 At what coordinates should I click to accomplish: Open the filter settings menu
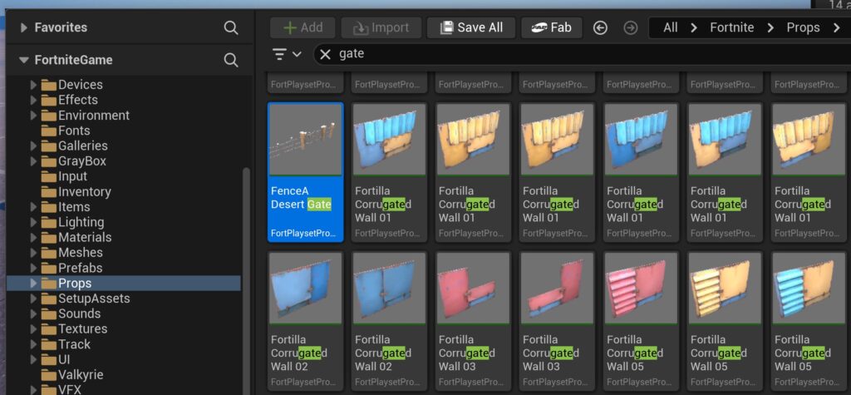287,54
